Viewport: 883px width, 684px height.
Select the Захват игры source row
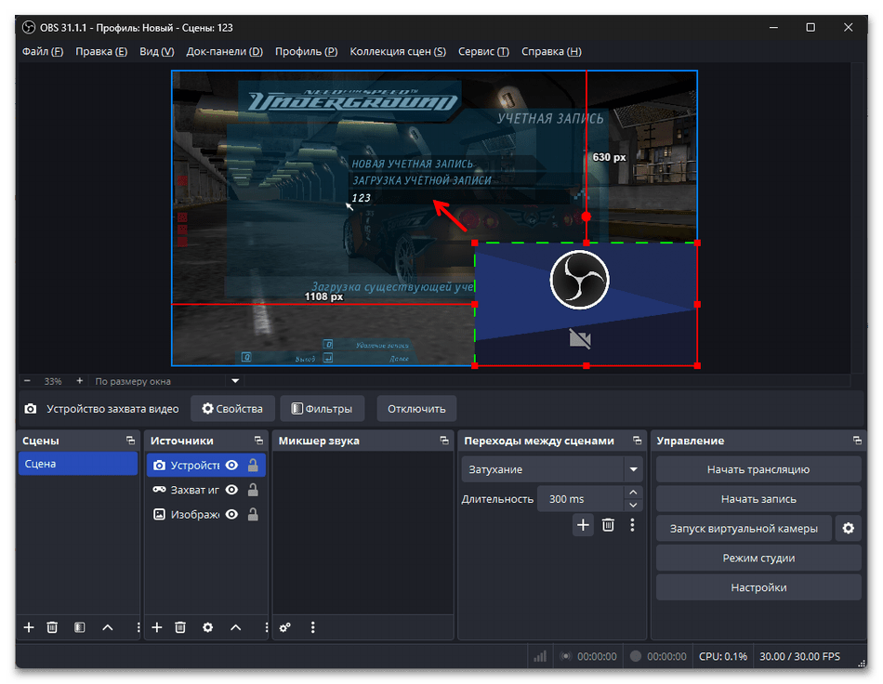coord(206,490)
